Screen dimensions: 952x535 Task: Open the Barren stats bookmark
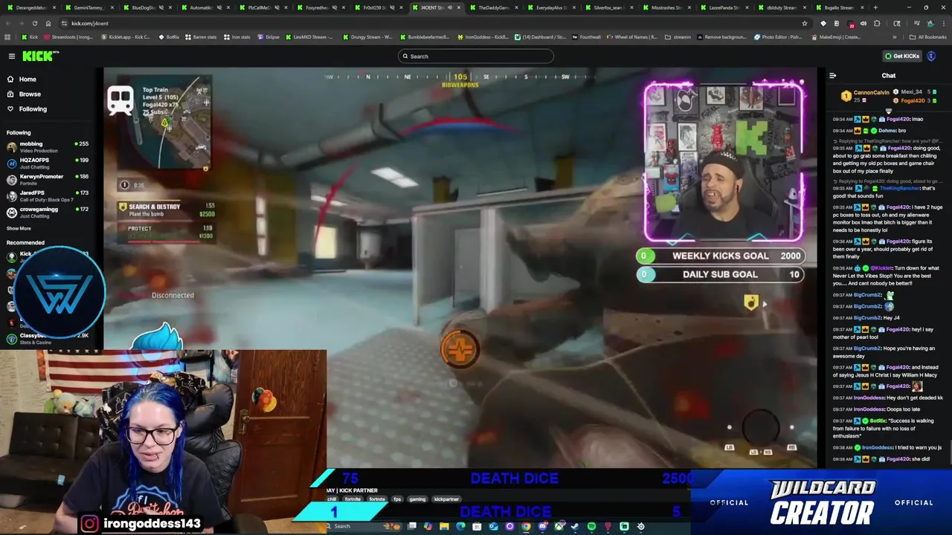click(201, 37)
